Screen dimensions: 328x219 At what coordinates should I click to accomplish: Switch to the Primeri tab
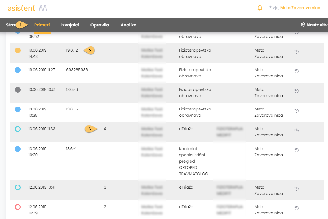42,25
